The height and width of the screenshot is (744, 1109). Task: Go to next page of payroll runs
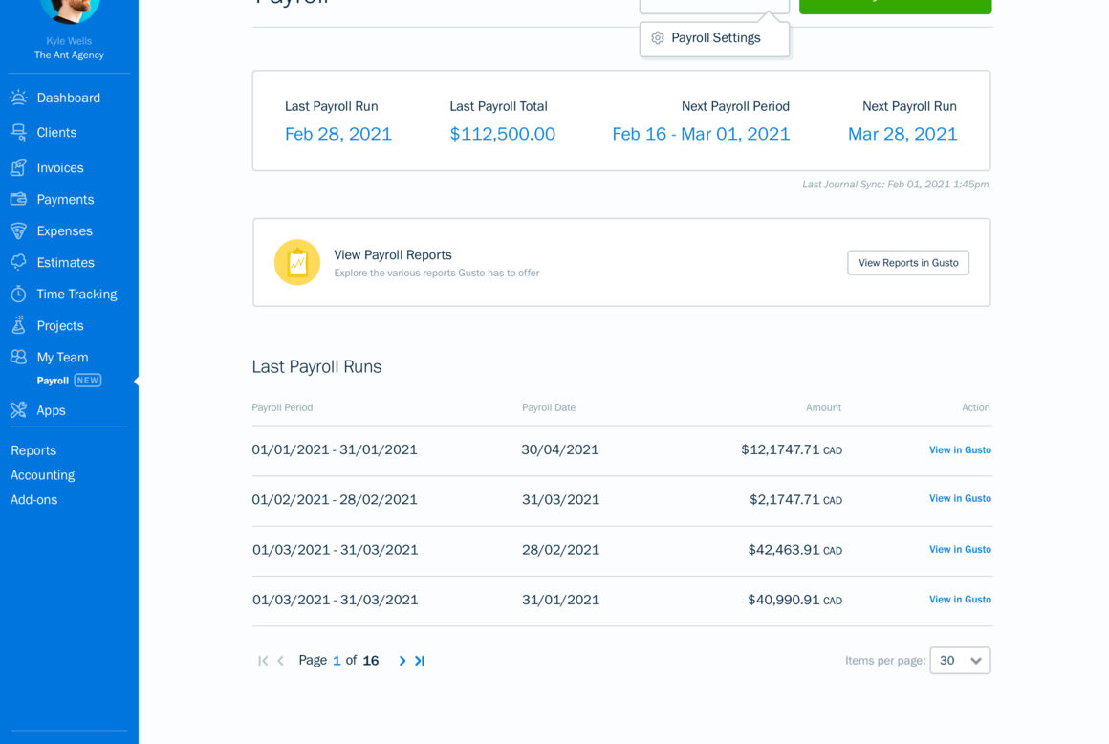coord(402,661)
